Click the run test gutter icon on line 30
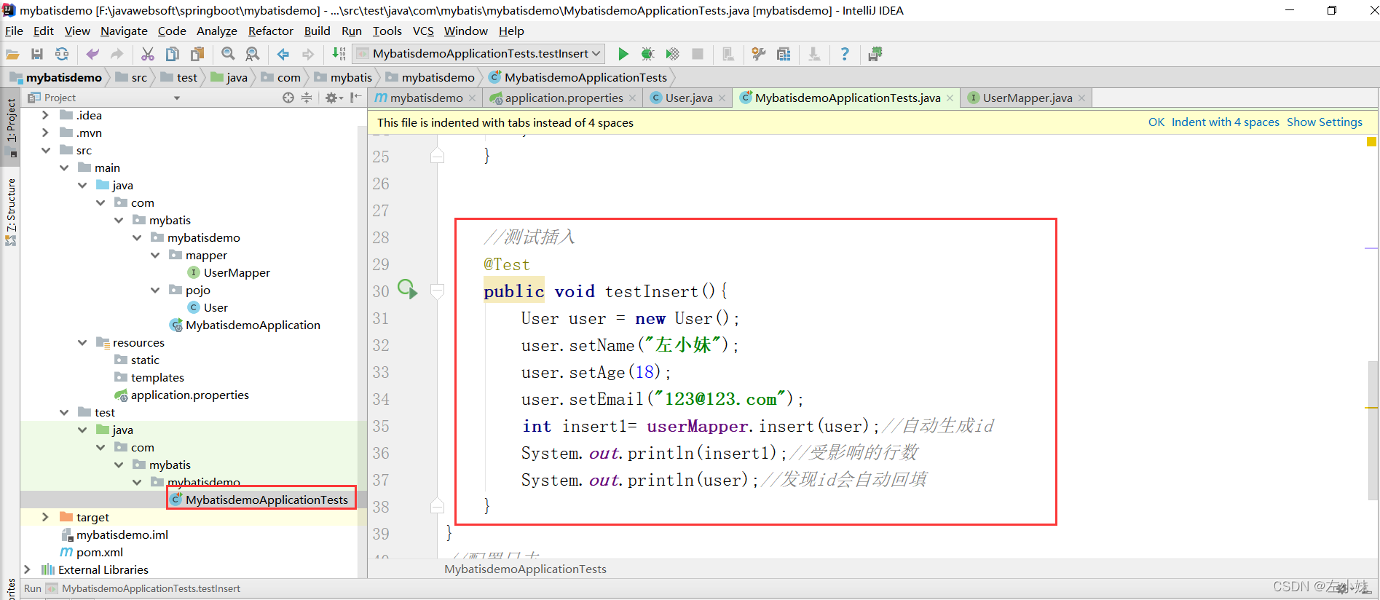The image size is (1380, 600). (x=408, y=289)
